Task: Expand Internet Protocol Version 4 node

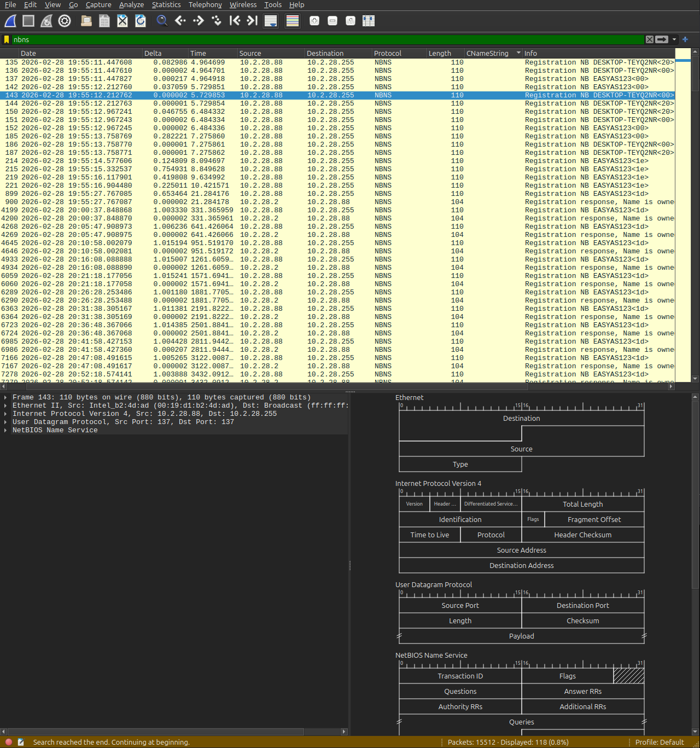Action: [5, 414]
